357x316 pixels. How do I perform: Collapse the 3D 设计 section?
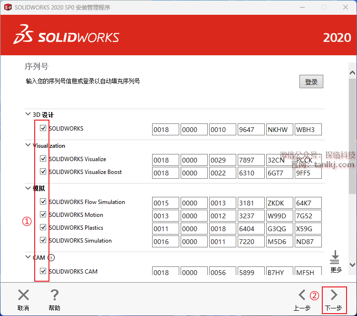[x=28, y=115]
